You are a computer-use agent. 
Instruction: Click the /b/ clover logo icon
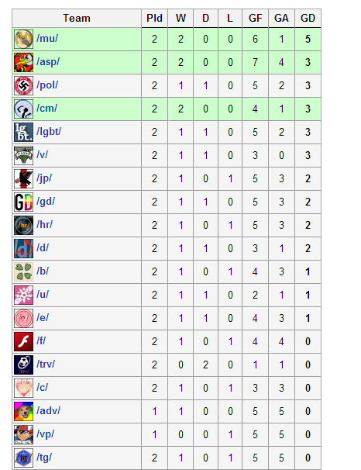(x=24, y=271)
